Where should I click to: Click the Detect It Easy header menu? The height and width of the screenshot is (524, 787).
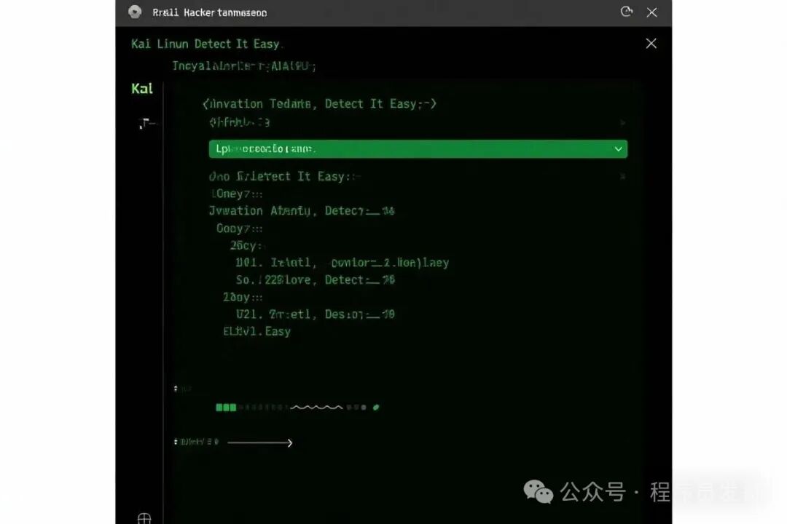pyautogui.click(x=206, y=43)
